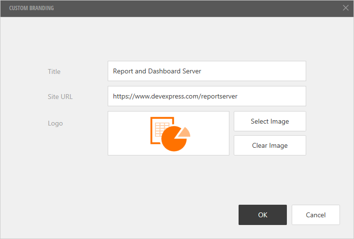The height and width of the screenshot is (239, 354).
Task: Click the word "Report" in Title field
Action: click(123, 71)
